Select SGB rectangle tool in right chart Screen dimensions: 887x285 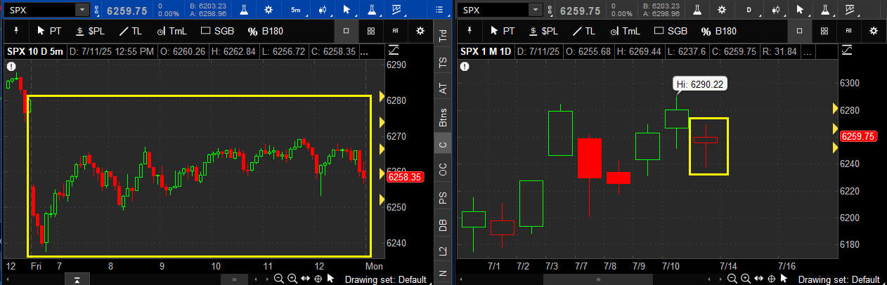(671, 31)
